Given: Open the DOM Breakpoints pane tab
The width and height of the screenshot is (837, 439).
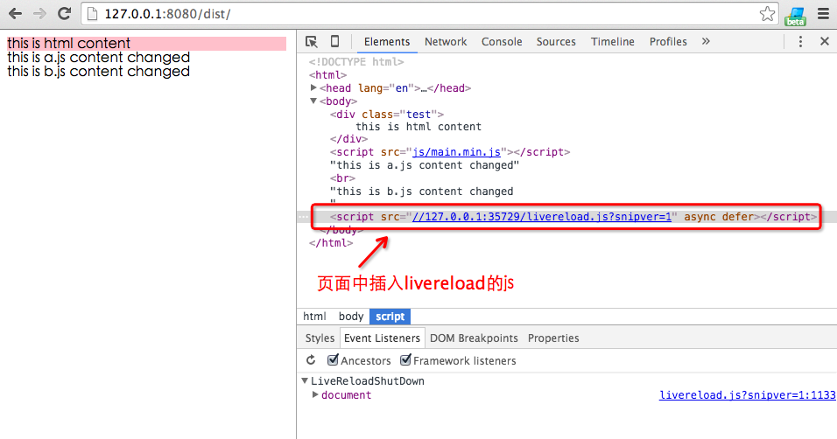Looking at the screenshot, I should 474,338.
